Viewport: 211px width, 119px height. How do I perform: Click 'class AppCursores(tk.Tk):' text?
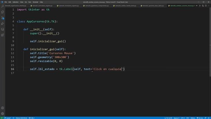(x=37, y=21)
